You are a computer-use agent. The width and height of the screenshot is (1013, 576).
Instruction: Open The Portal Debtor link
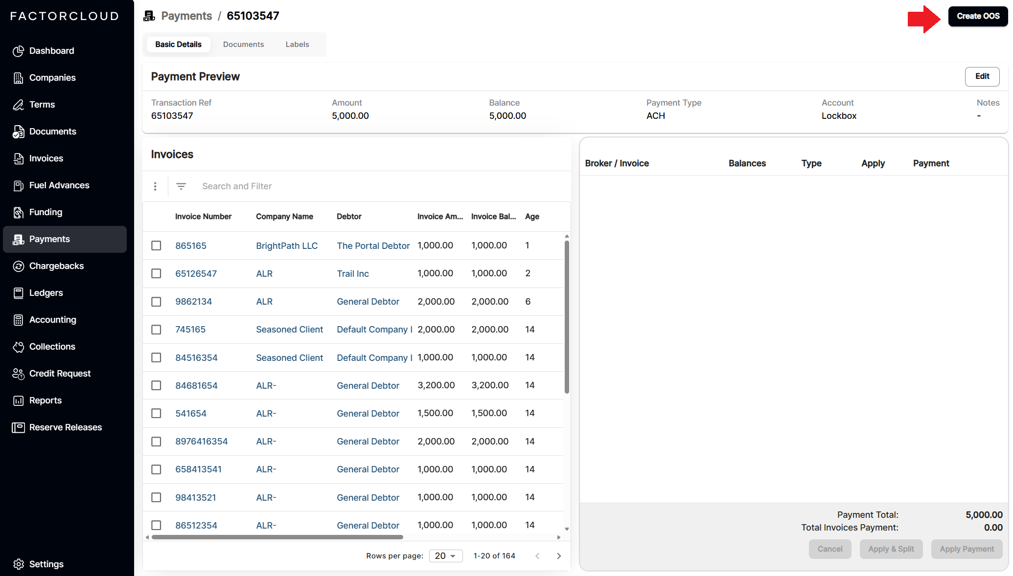point(373,245)
